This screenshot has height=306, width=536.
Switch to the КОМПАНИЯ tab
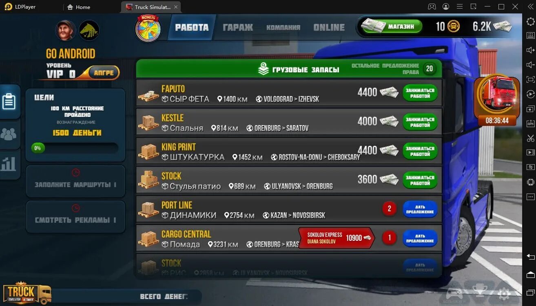(283, 27)
